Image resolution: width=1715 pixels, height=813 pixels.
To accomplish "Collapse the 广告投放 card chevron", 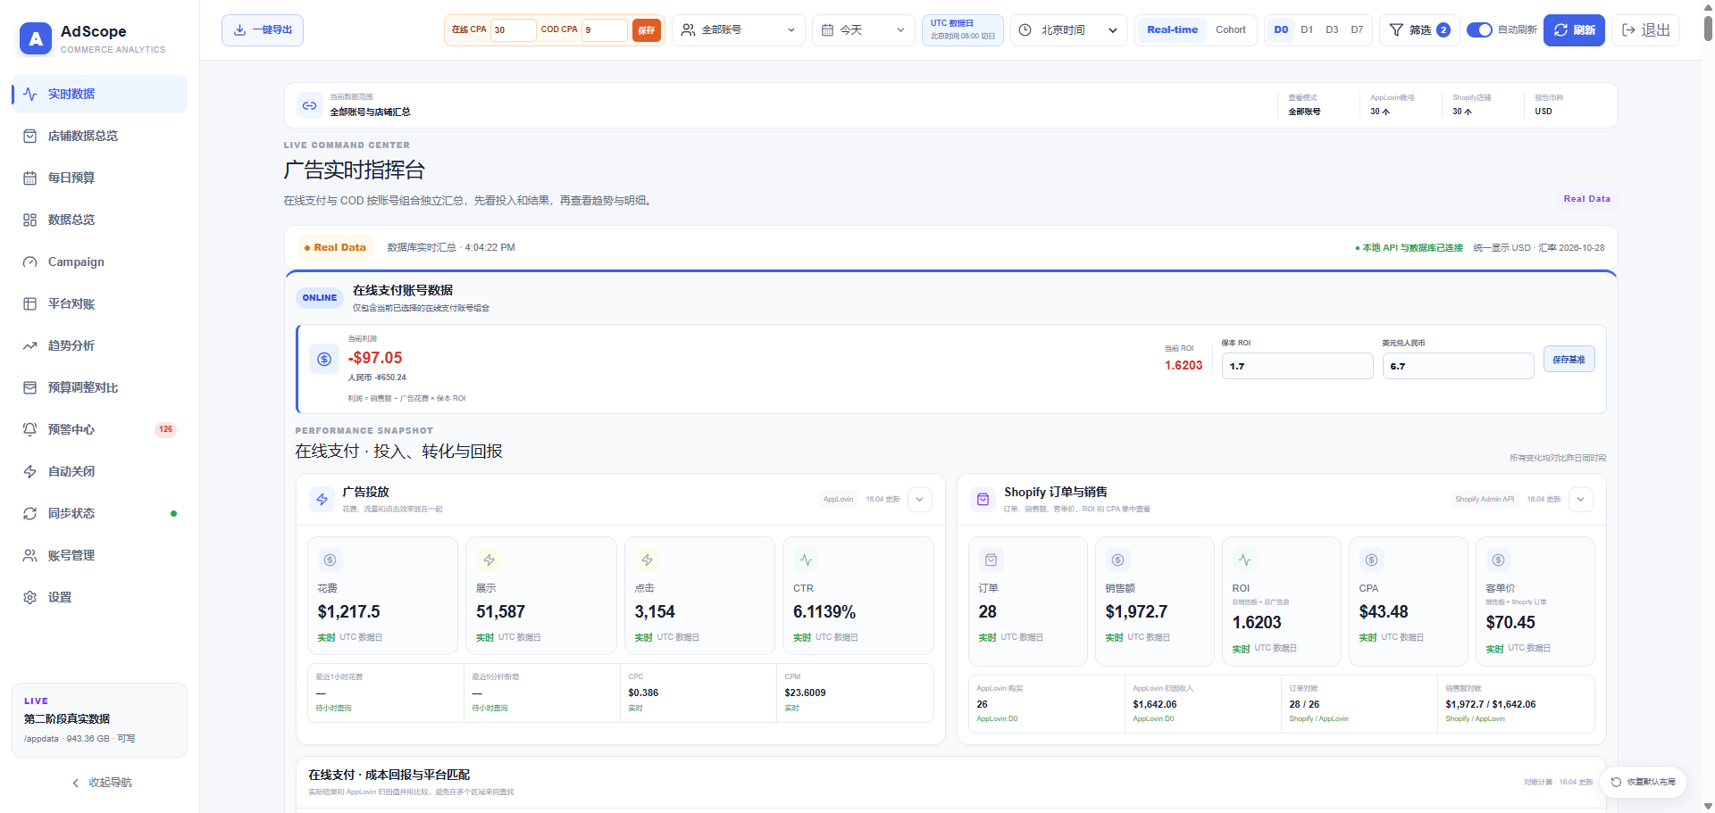I will [920, 500].
